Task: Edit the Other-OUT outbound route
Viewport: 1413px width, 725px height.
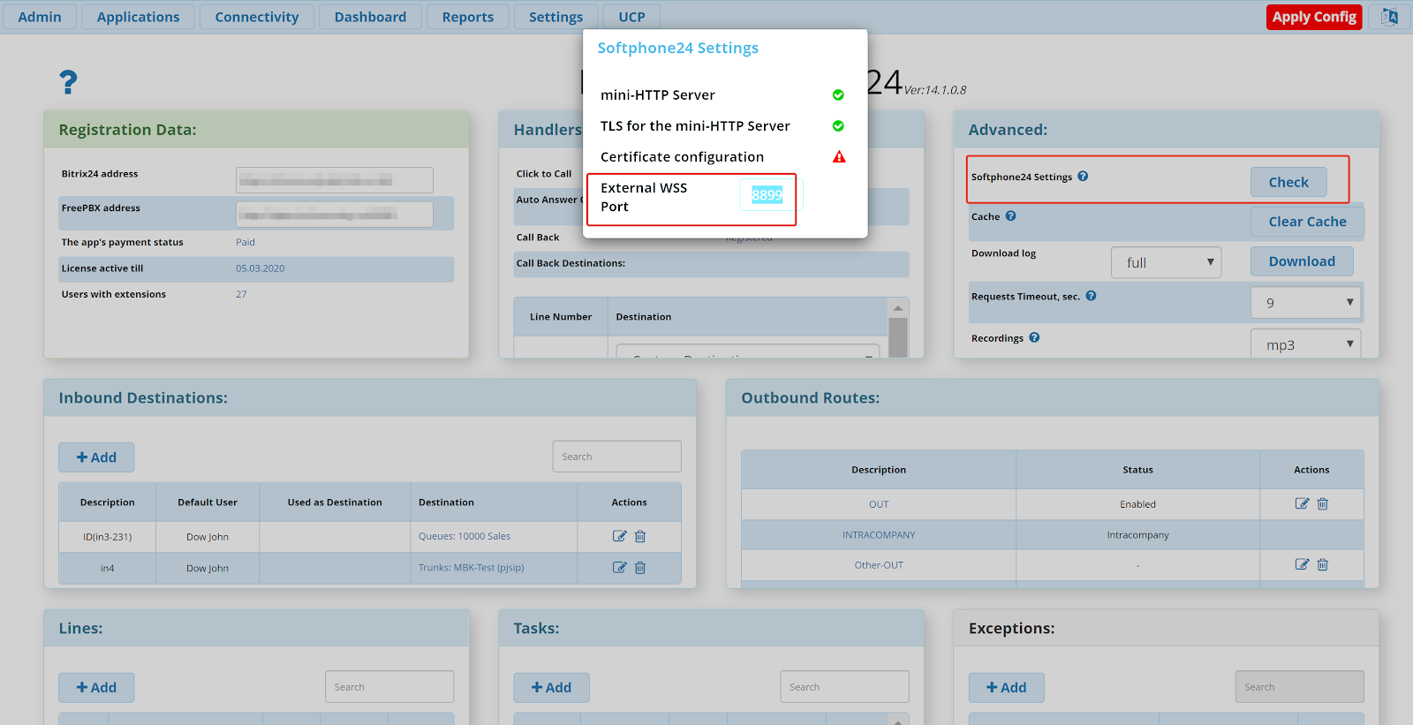Action: click(1302, 564)
